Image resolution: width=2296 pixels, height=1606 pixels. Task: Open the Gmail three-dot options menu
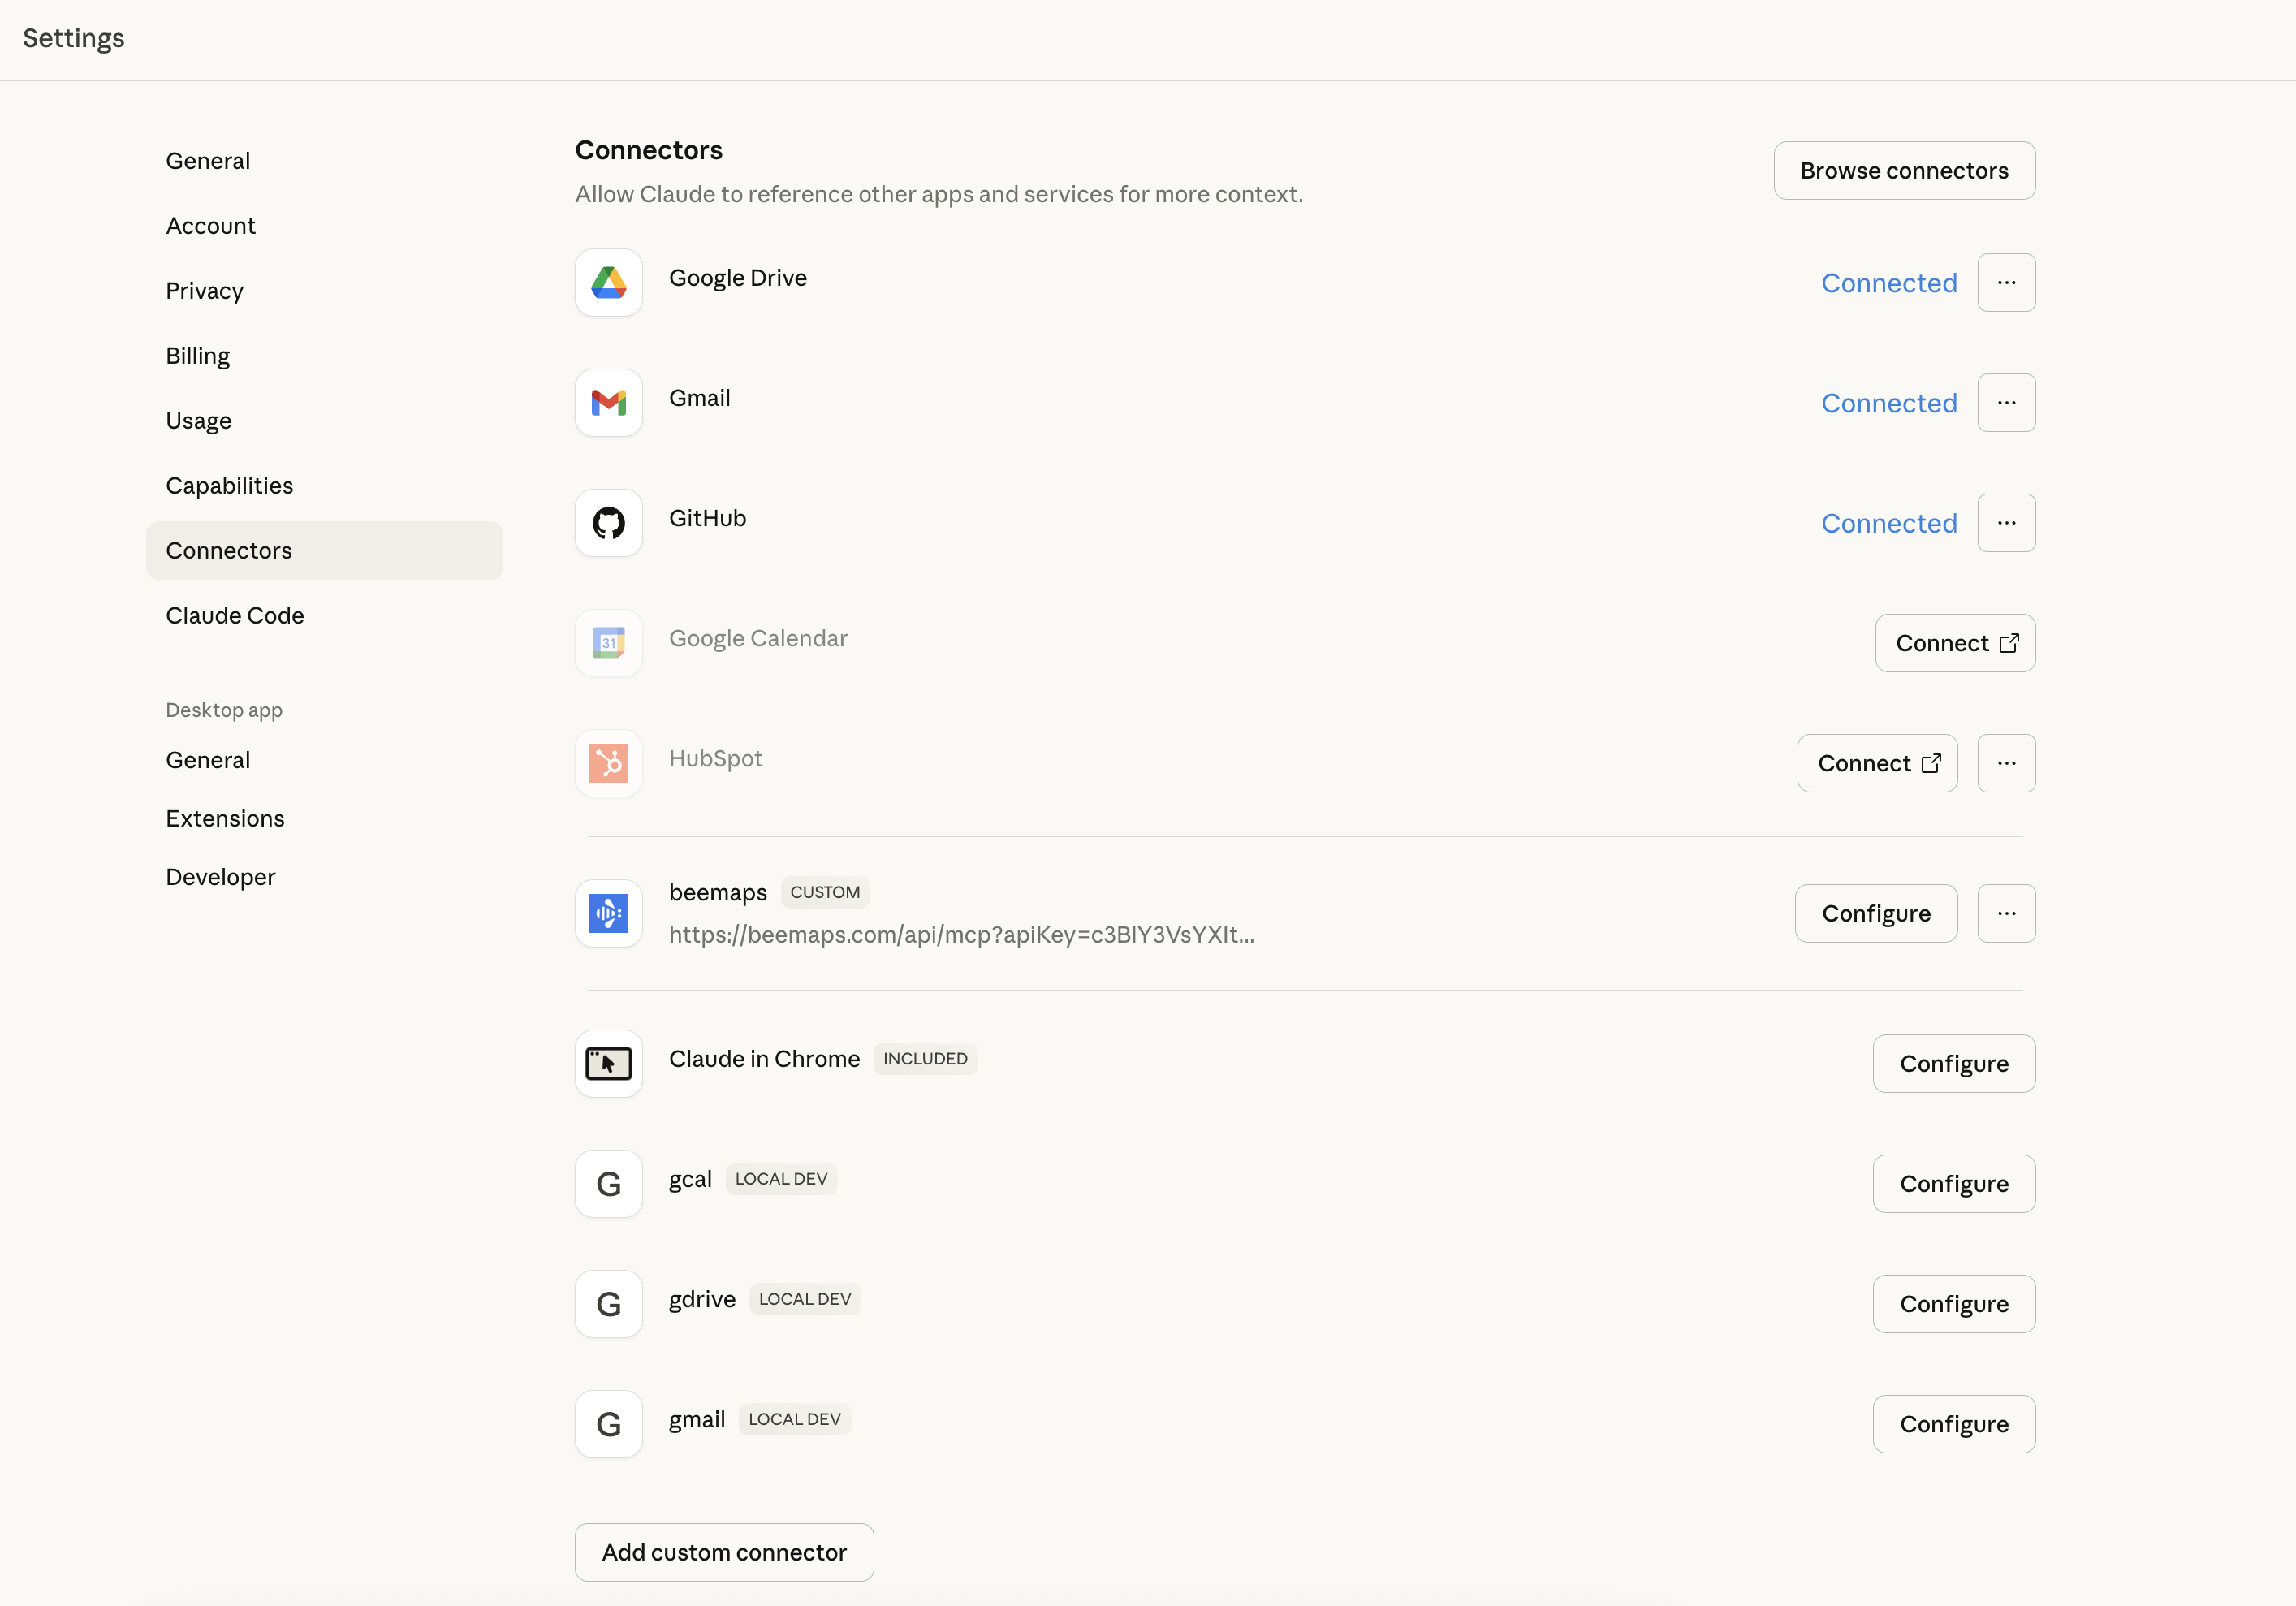(x=2006, y=403)
